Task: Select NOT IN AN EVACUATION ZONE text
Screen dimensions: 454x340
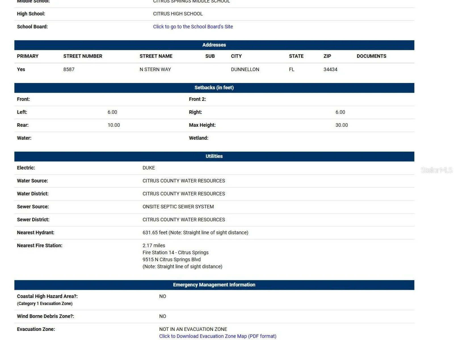Action: click(x=193, y=329)
